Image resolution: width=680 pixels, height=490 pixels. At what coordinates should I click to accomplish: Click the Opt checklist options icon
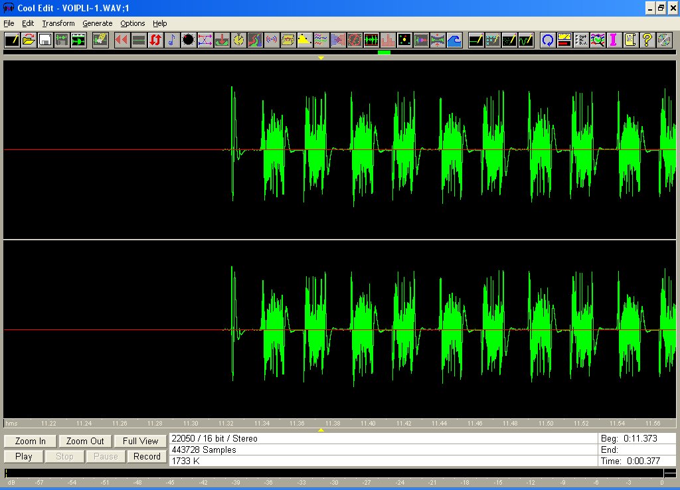[x=580, y=41]
